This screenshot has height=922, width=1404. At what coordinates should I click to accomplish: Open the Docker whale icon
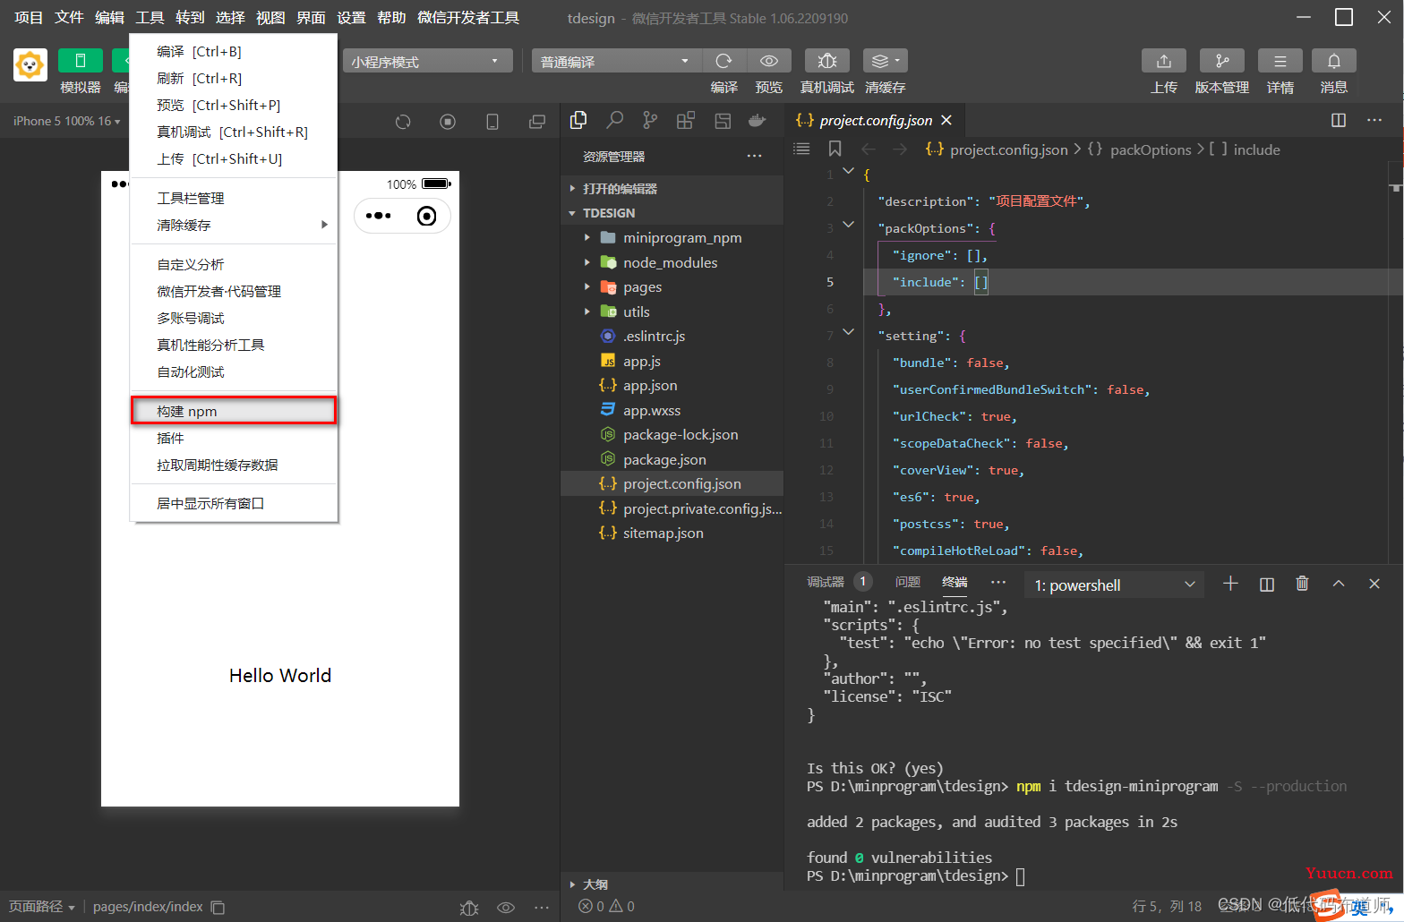[x=758, y=121]
